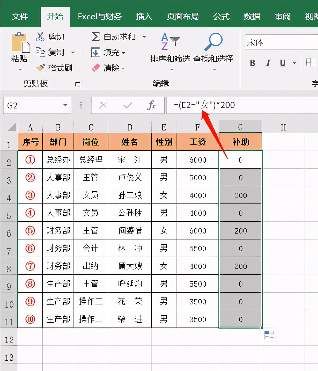Open the Name Box dropdown arrow
318x371 pixels.
pyautogui.click(x=65, y=105)
